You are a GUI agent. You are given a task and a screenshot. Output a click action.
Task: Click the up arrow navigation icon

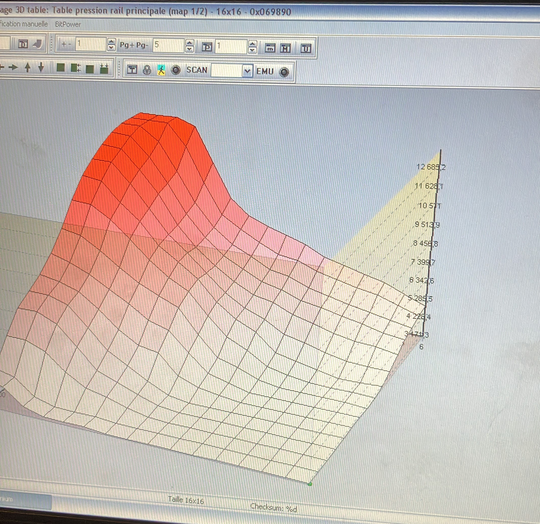pyautogui.click(x=28, y=67)
